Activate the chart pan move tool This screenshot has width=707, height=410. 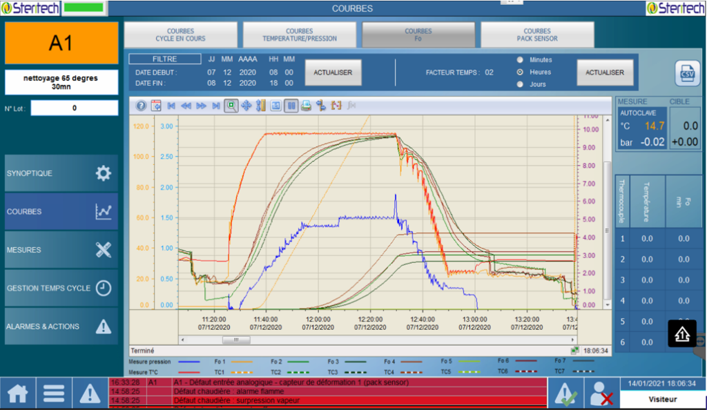pyautogui.click(x=246, y=106)
